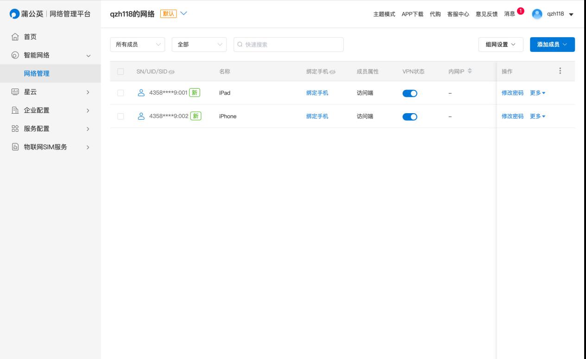Screen dimensions: 586x359
Task: Click the three-dot column settings icon
Action: coord(560,71)
